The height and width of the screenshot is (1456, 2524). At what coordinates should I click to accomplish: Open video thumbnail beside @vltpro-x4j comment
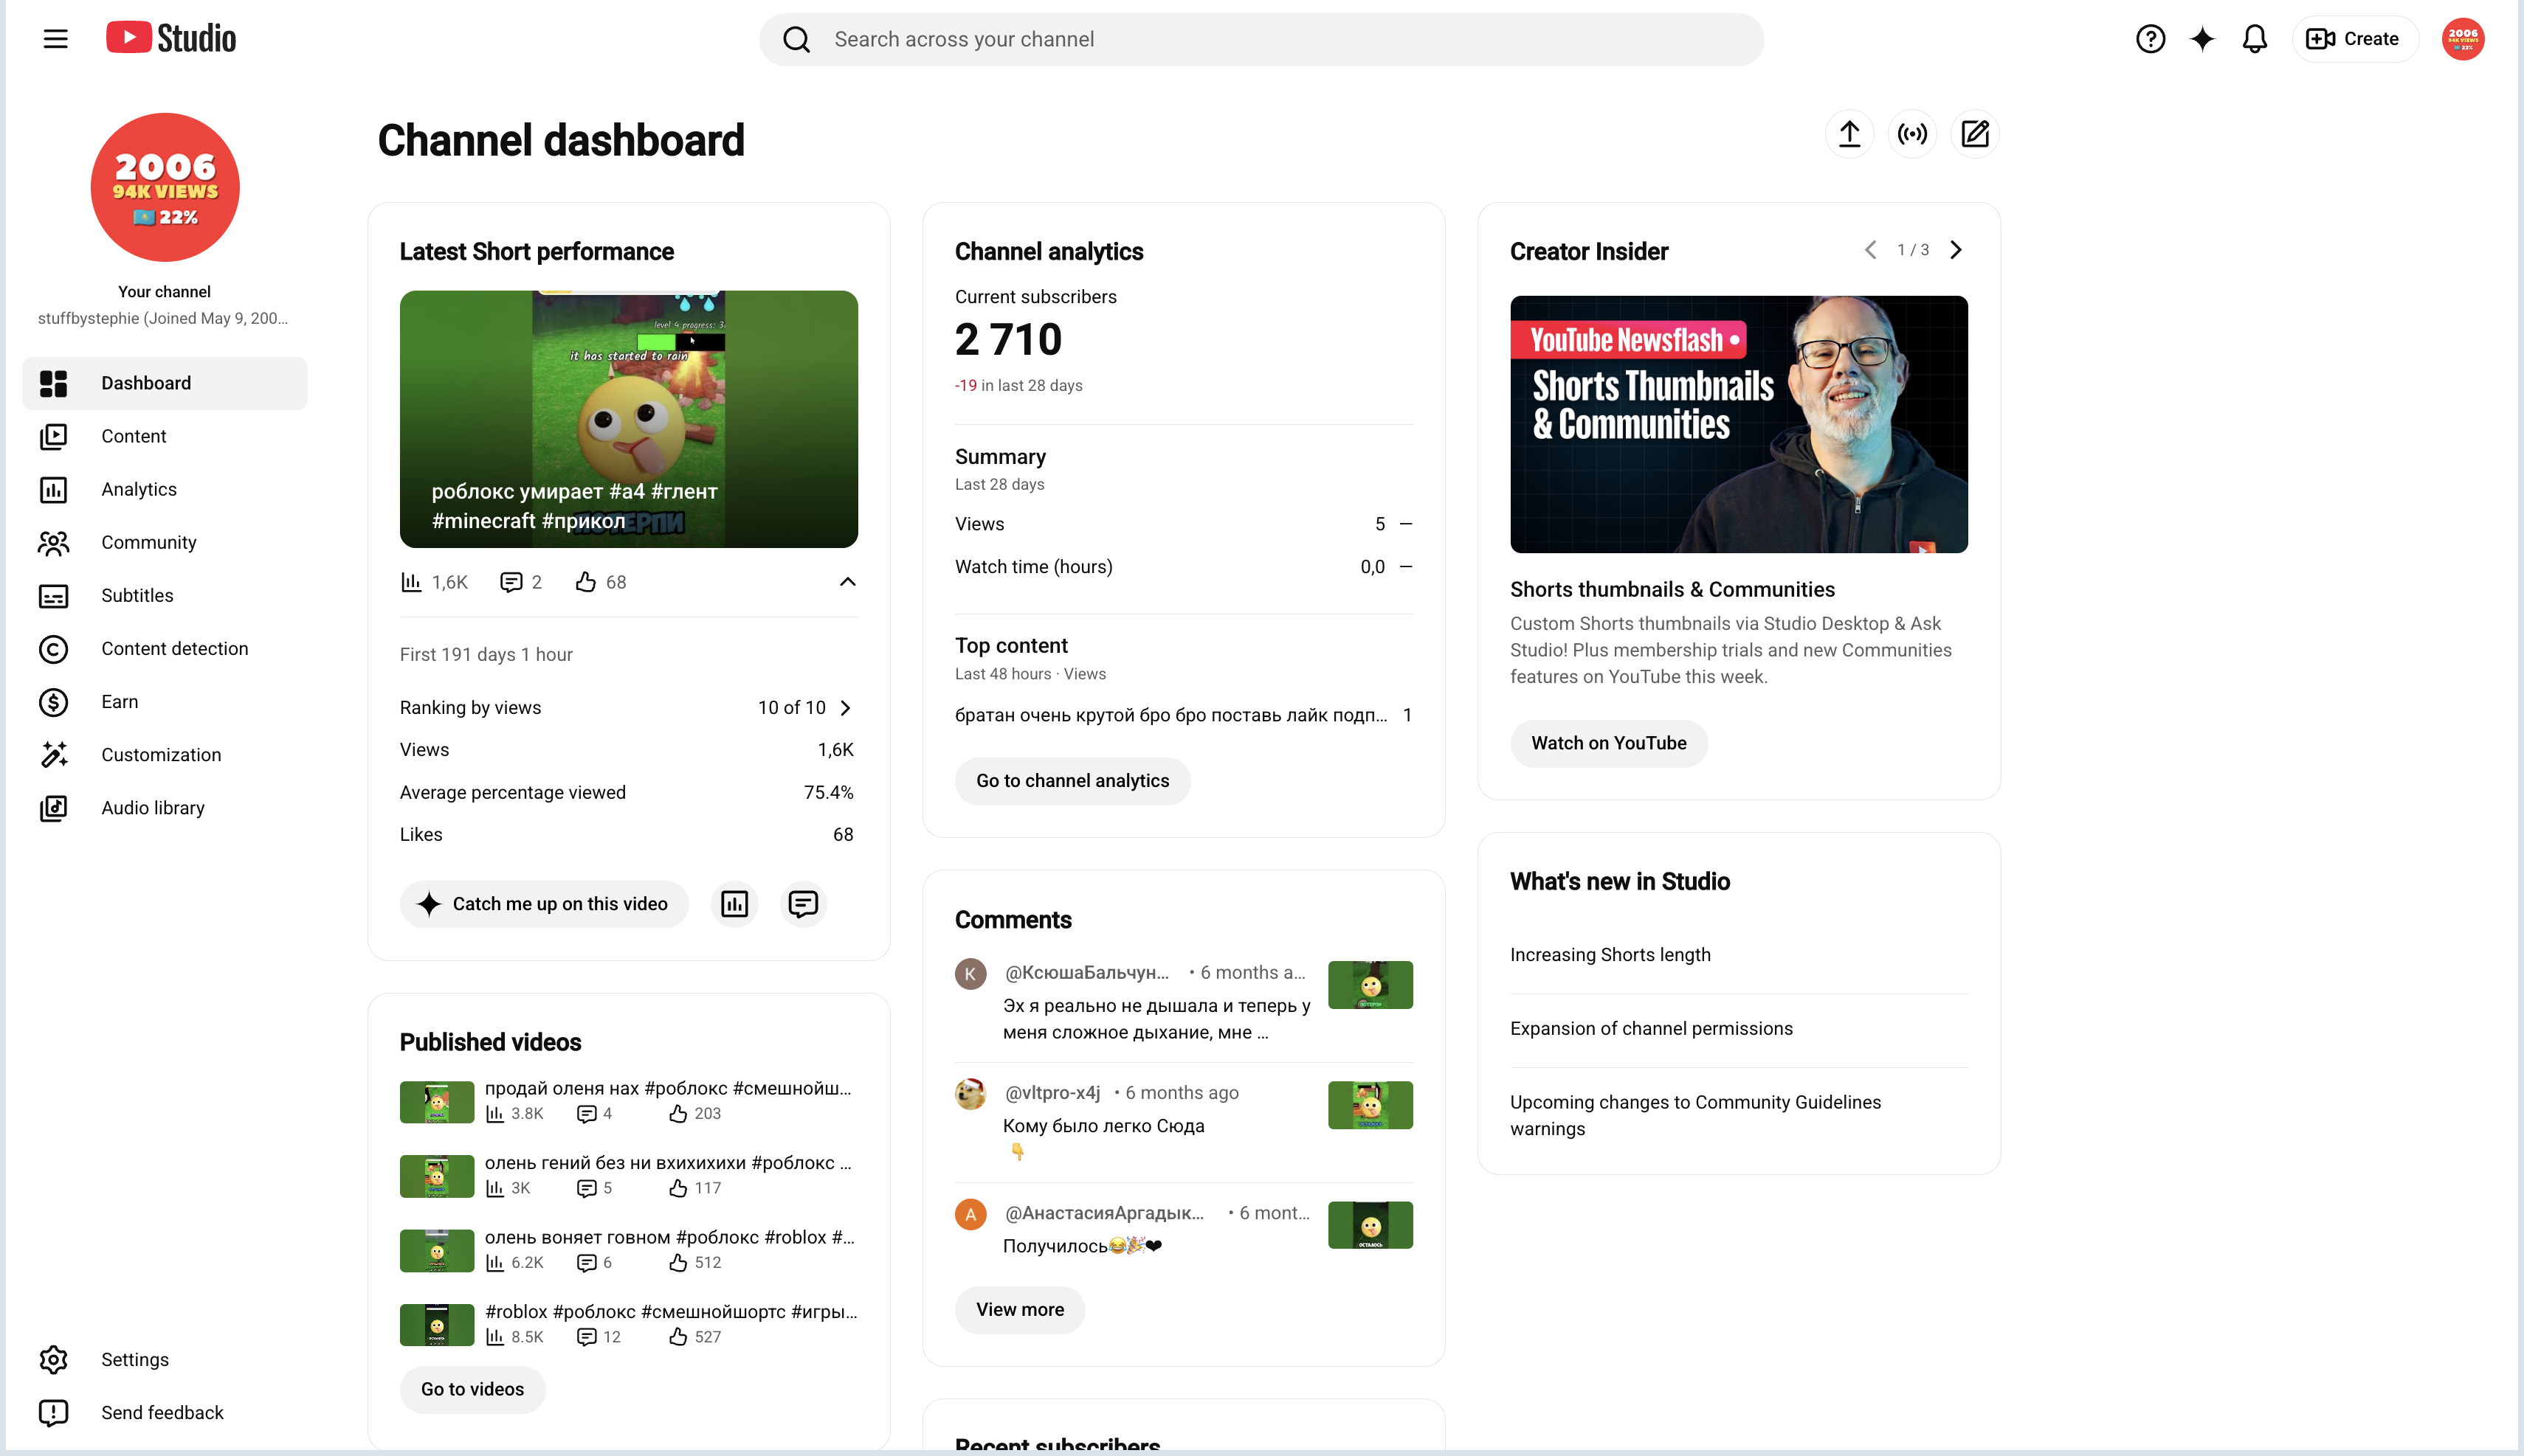pos(1370,1105)
